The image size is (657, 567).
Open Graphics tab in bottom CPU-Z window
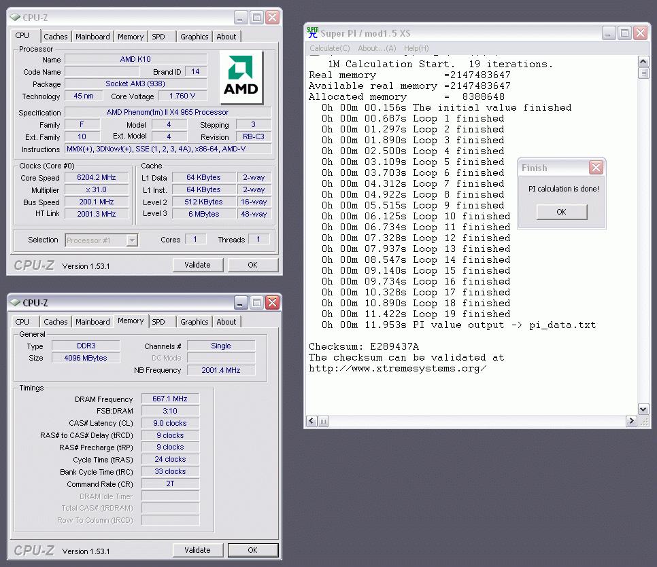click(194, 322)
